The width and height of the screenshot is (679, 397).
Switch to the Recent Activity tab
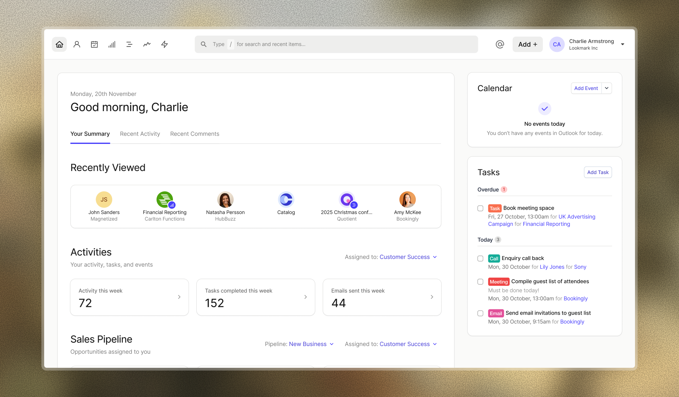140,134
